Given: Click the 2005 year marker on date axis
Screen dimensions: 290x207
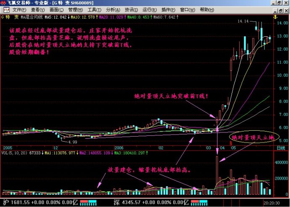Looking at the screenshot, I should [8, 148].
